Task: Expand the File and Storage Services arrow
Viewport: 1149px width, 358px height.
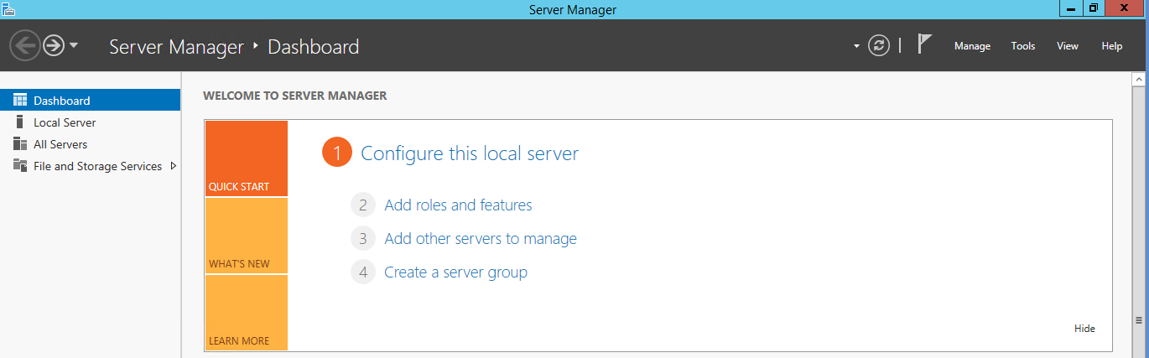Action: click(x=173, y=166)
